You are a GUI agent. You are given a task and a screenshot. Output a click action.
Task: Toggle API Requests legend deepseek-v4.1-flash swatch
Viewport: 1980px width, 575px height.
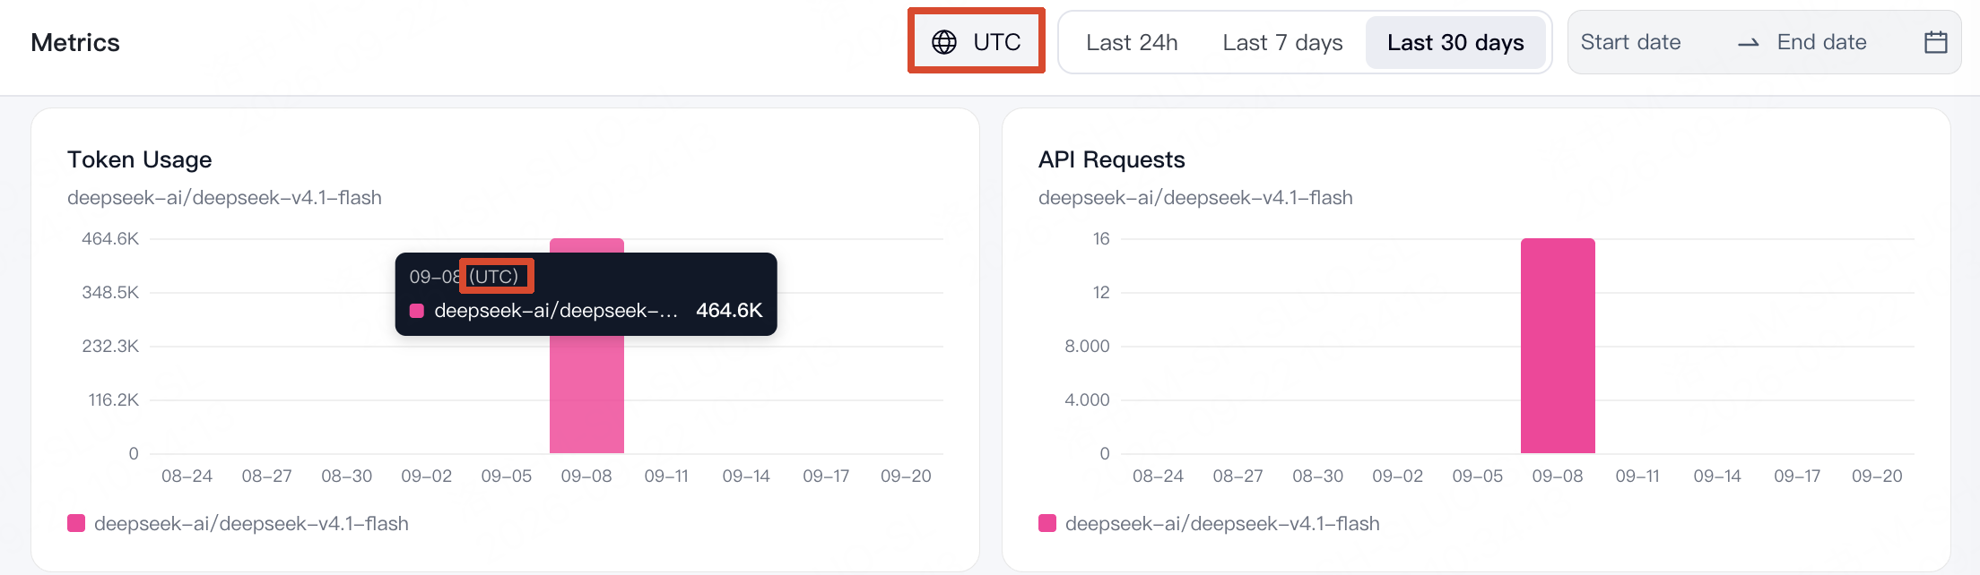[x=1047, y=523]
